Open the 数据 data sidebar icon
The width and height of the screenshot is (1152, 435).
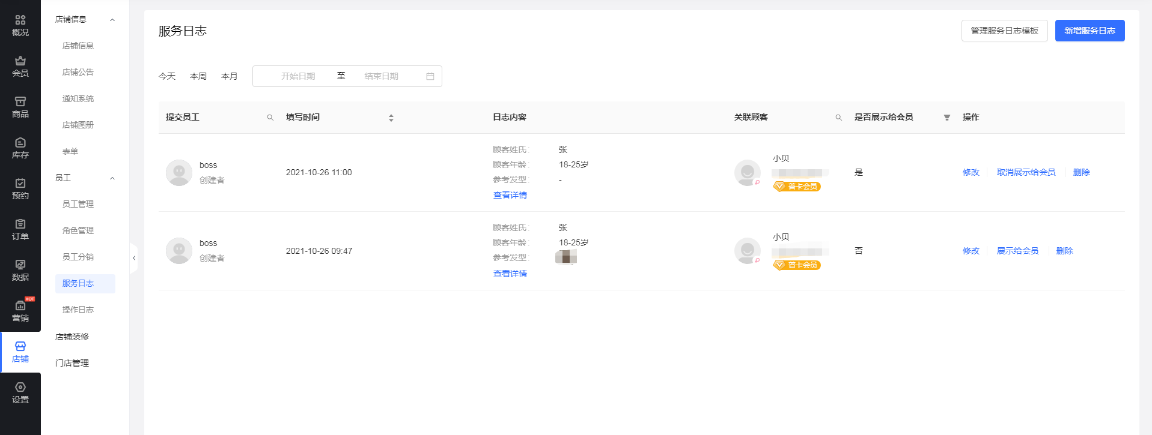[x=20, y=271]
